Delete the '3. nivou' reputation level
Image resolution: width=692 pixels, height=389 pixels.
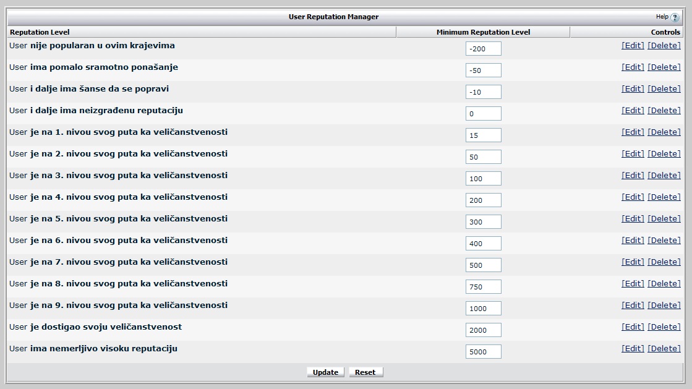pyautogui.click(x=664, y=176)
